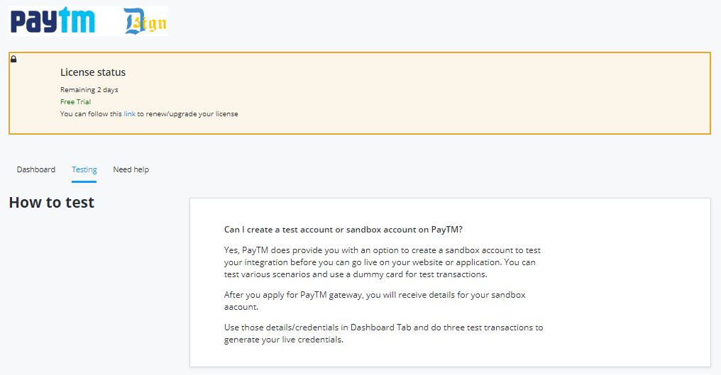721x375 pixels.
Task: Open the renew/upgrade license link
Action: [129, 114]
